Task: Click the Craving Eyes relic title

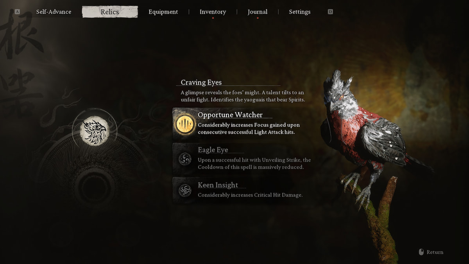Action: click(x=201, y=82)
